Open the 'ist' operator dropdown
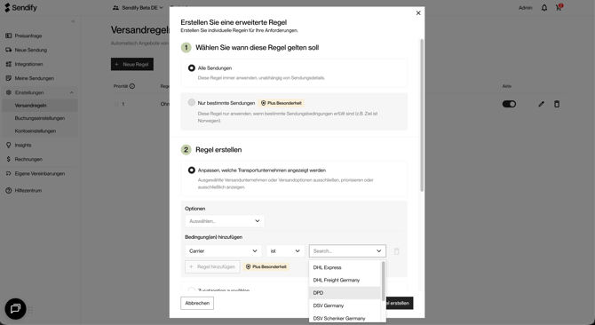Viewport: 595px width, 325px height. click(x=285, y=251)
